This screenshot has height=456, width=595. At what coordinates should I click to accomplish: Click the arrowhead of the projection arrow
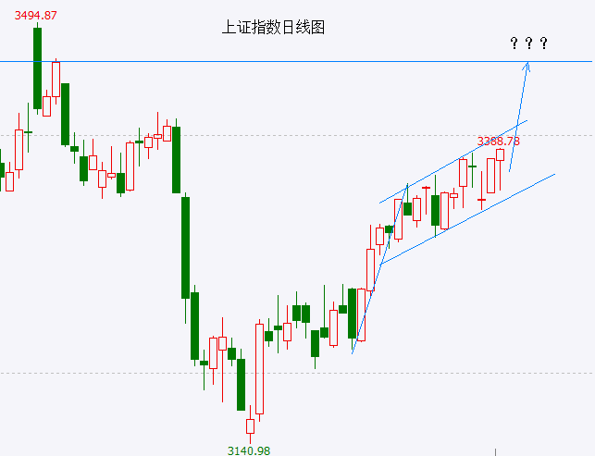point(527,66)
